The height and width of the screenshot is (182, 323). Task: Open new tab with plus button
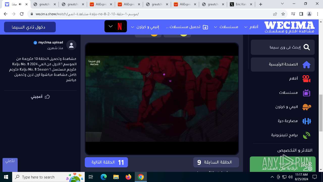click(261, 4)
